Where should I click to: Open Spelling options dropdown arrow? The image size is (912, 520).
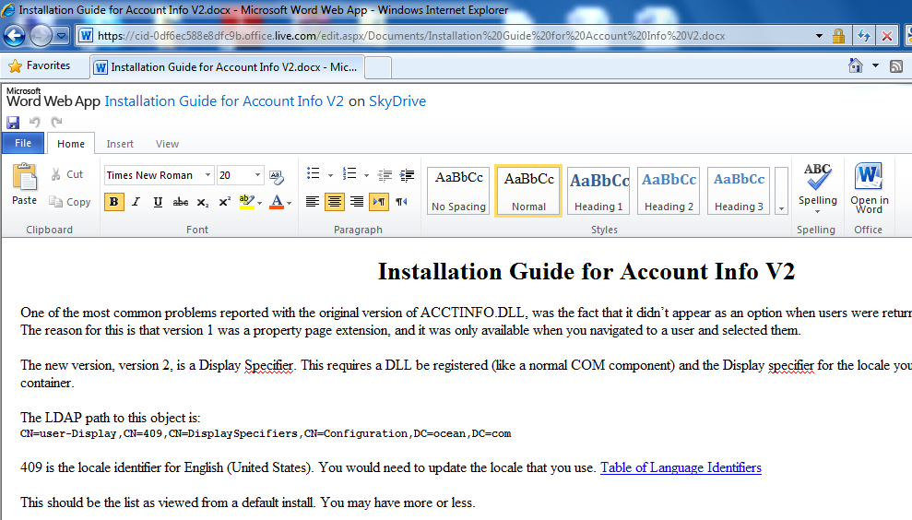click(x=817, y=211)
